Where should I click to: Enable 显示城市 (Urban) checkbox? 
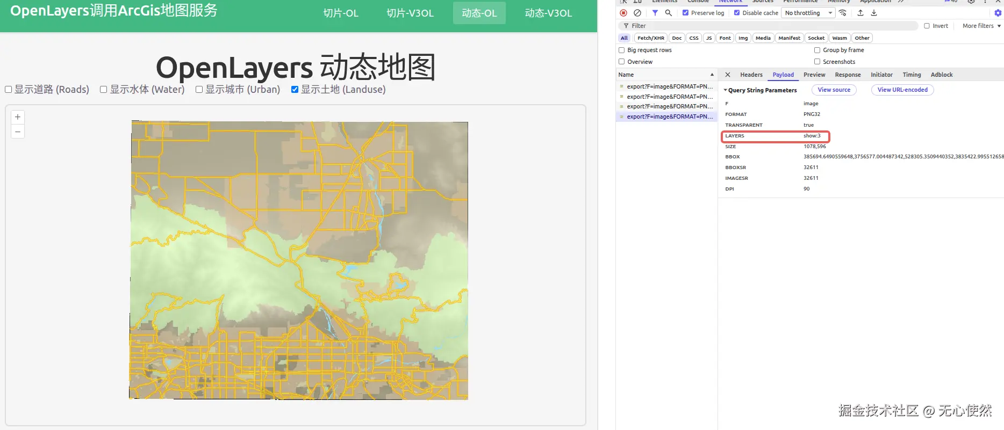[199, 90]
